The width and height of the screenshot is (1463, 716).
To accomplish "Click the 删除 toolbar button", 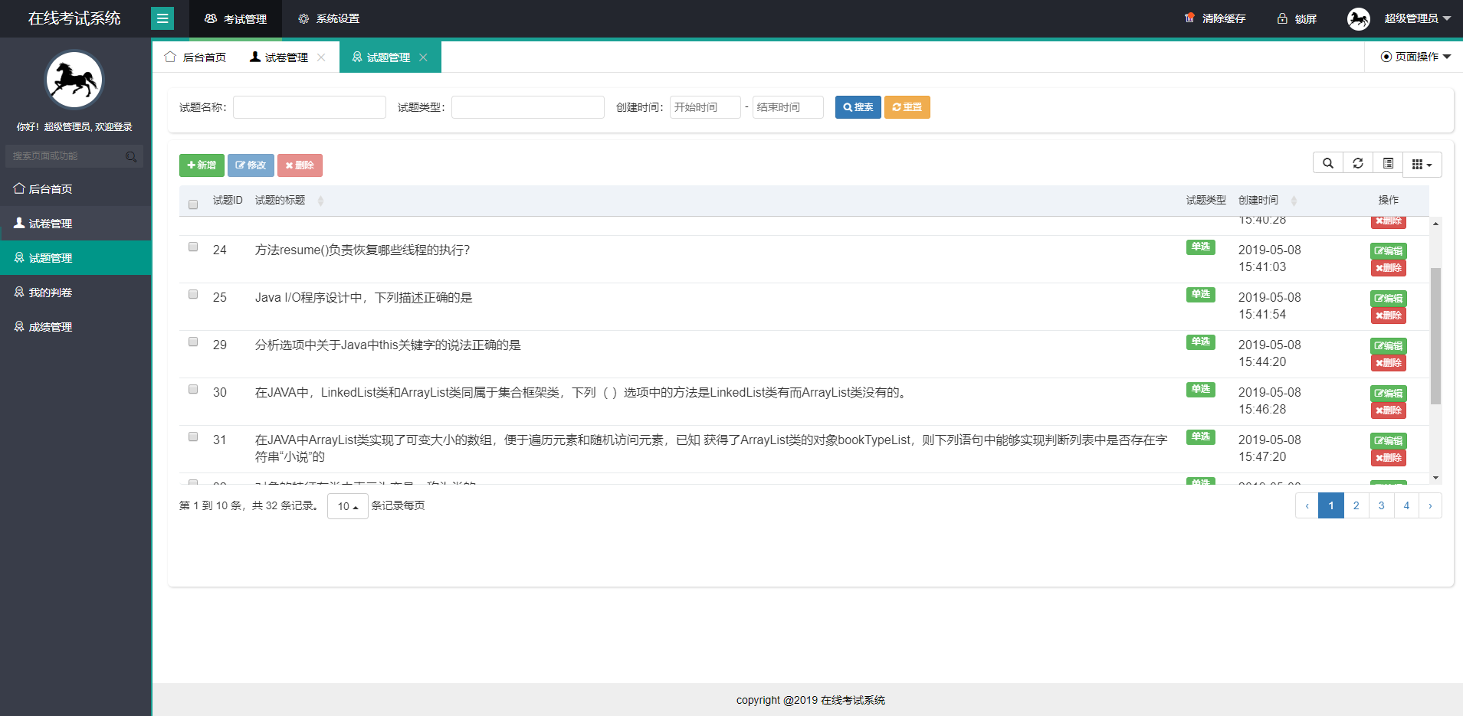I will (300, 165).
